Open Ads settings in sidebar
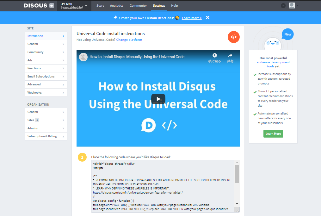Viewport: 321px width, 216px height. (x=46, y=60)
